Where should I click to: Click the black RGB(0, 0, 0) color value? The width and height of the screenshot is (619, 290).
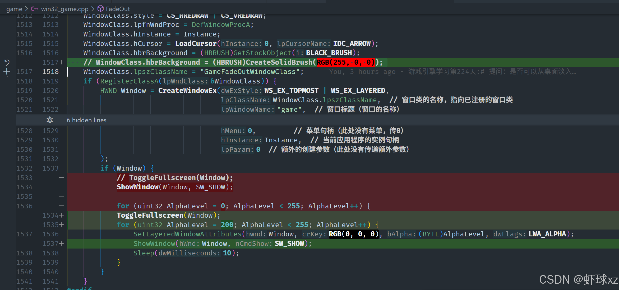point(354,234)
